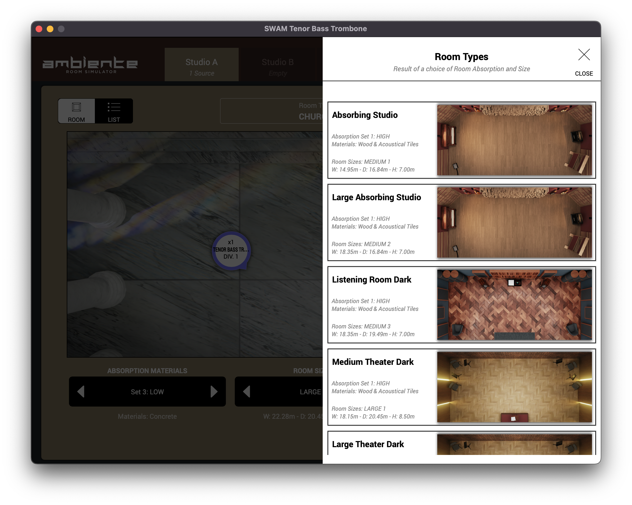Viewport: 632px width, 505px height.
Task: Close the Room Types panel with X
Action: tap(584, 55)
